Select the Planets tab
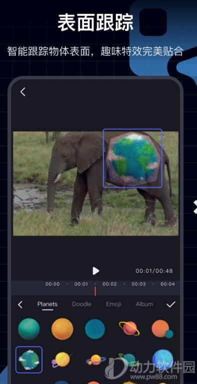Image resolution: width=197 pixels, height=384 pixels. pyautogui.click(x=47, y=304)
